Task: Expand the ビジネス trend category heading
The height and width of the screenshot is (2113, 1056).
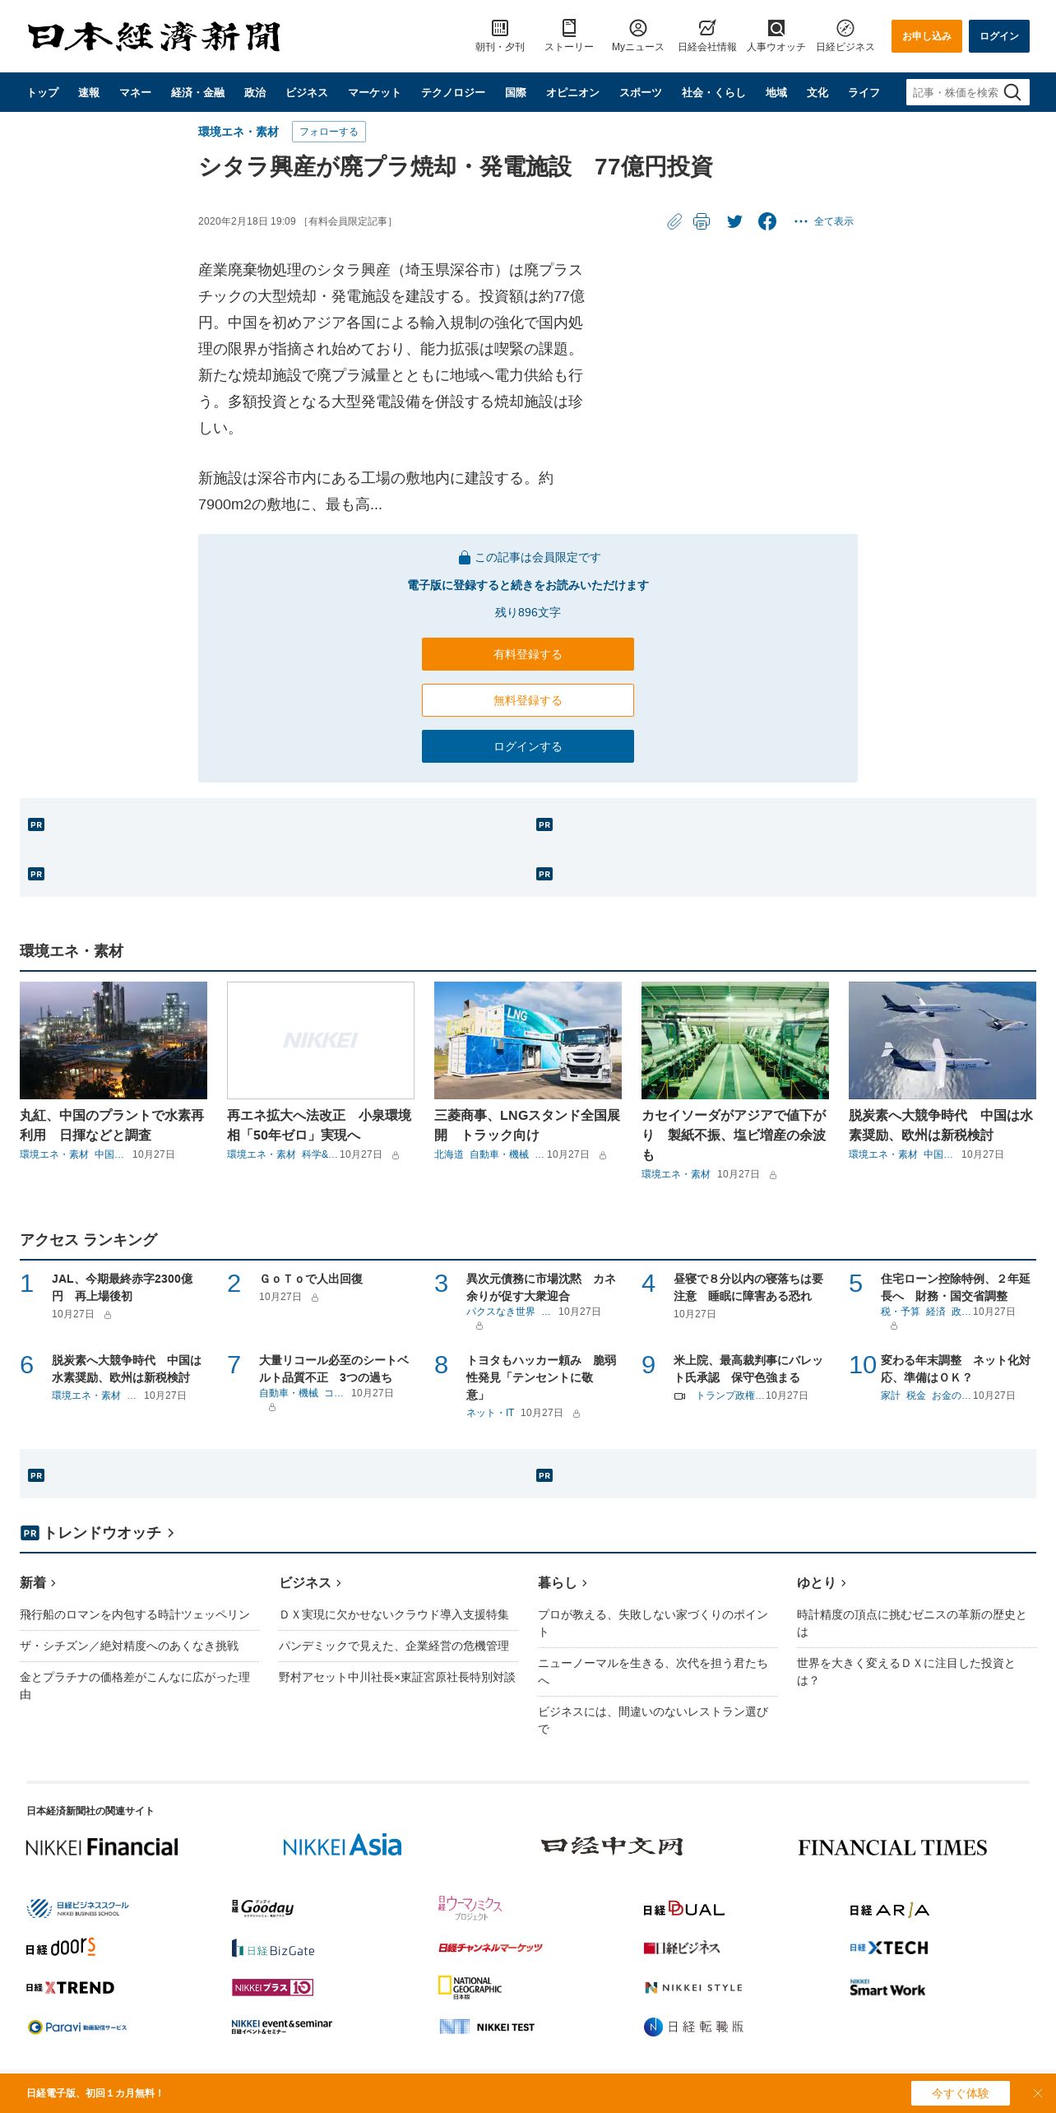Action: (x=310, y=1582)
